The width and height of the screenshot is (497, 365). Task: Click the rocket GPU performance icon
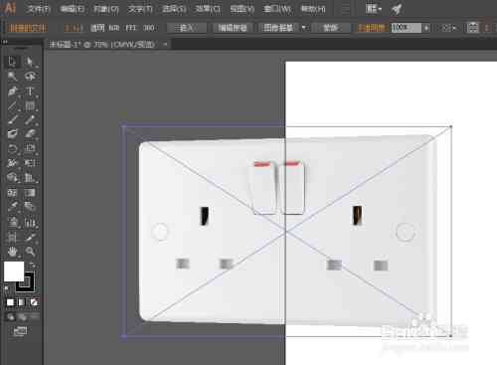(397, 9)
